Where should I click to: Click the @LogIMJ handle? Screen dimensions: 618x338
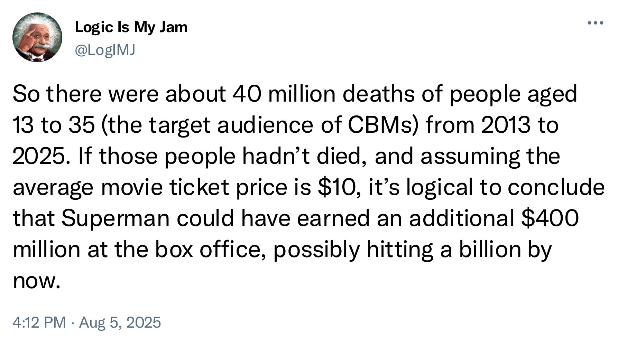[x=105, y=50]
